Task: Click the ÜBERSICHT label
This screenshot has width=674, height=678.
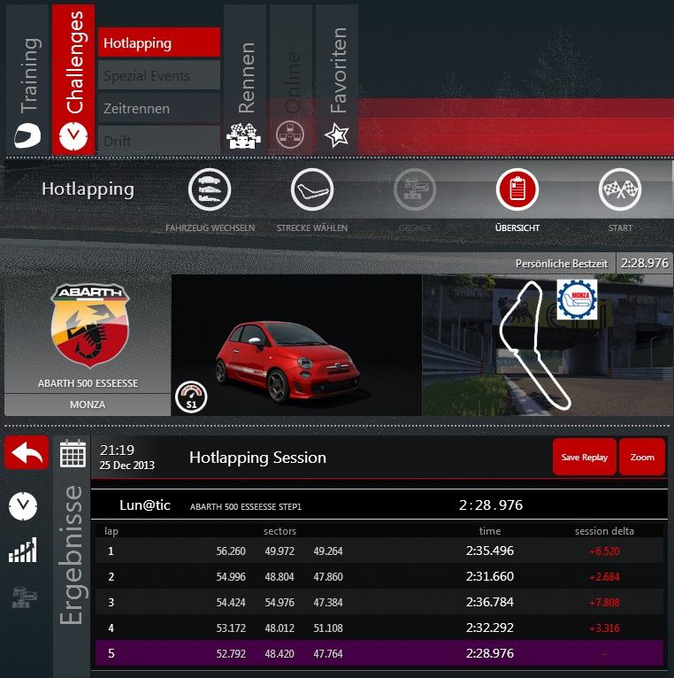Action: (517, 227)
